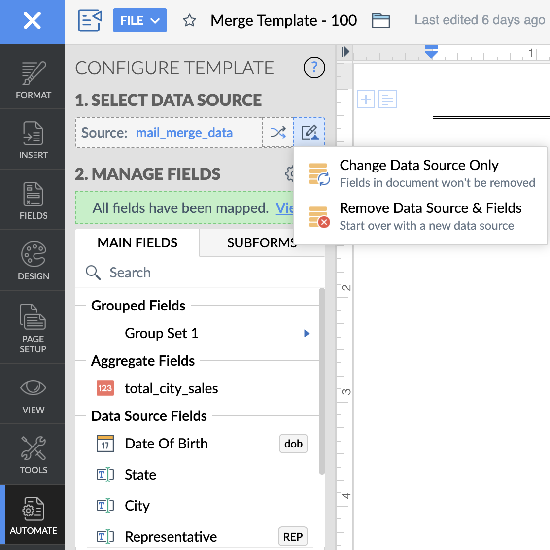
Task: Open the Format panel in sidebar
Action: [x=33, y=80]
